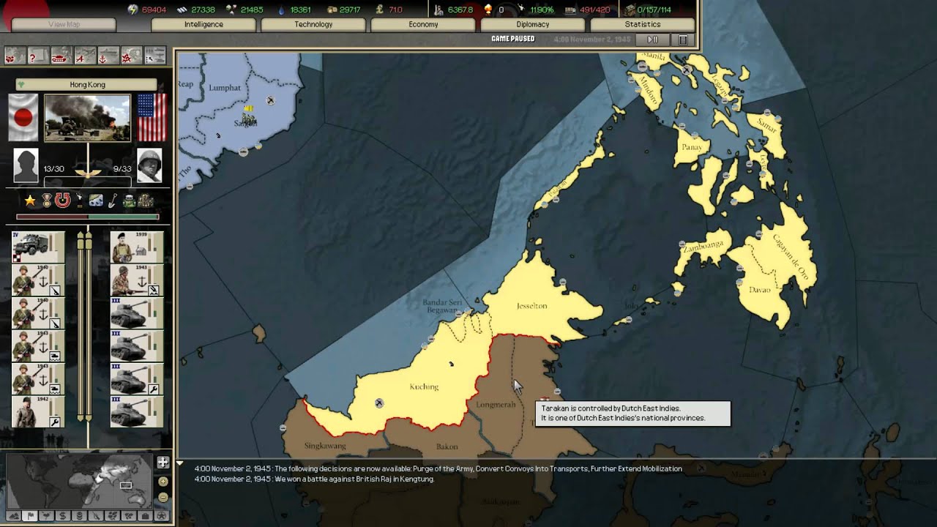Click the Kengtung battle won log message
The image size is (937, 527).
(x=315, y=479)
